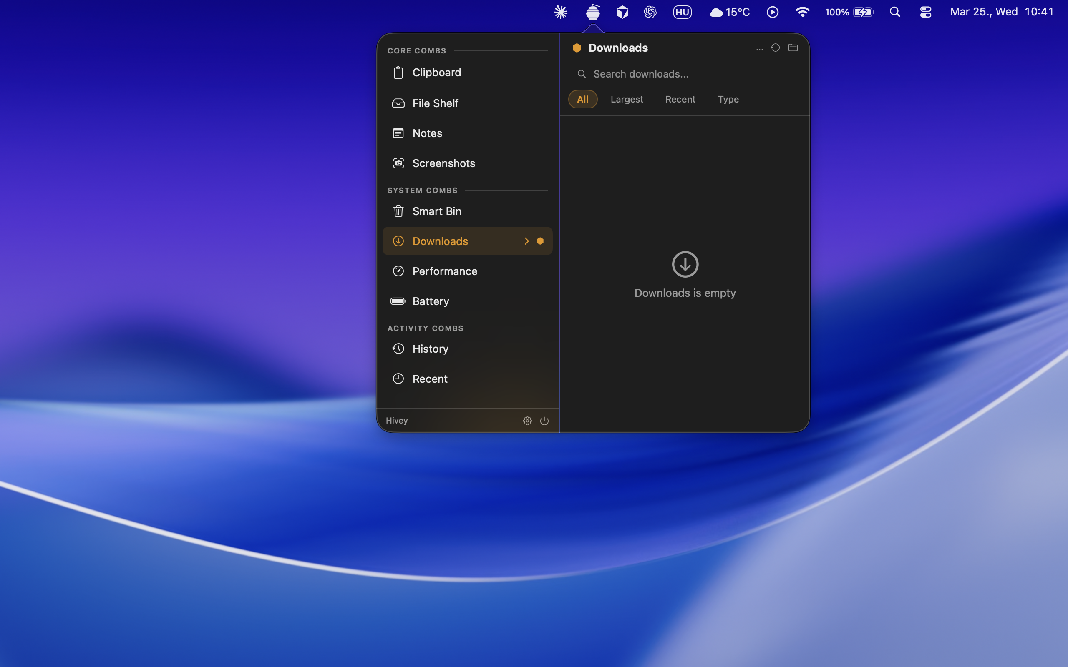Open the File Shelf comb
Viewport: 1068px width, 667px height.
(435, 103)
